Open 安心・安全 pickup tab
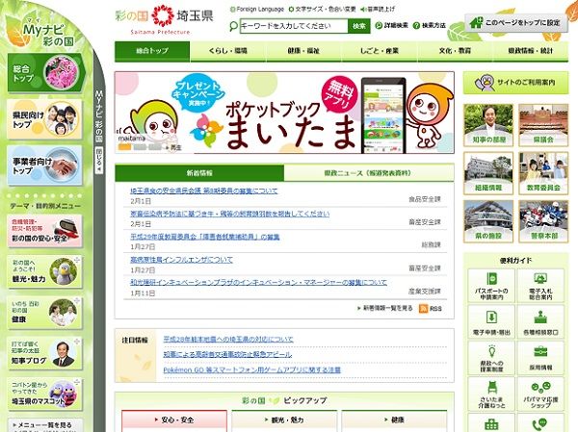This screenshot has height=432, width=578. pos(174,419)
